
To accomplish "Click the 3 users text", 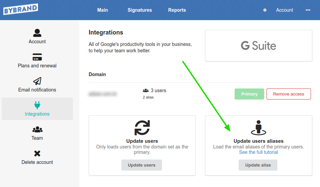I will click(158, 90).
